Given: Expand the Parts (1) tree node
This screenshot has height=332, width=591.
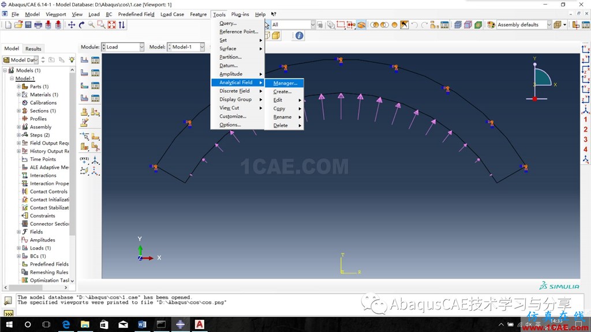Looking at the screenshot, I should [x=19, y=86].
